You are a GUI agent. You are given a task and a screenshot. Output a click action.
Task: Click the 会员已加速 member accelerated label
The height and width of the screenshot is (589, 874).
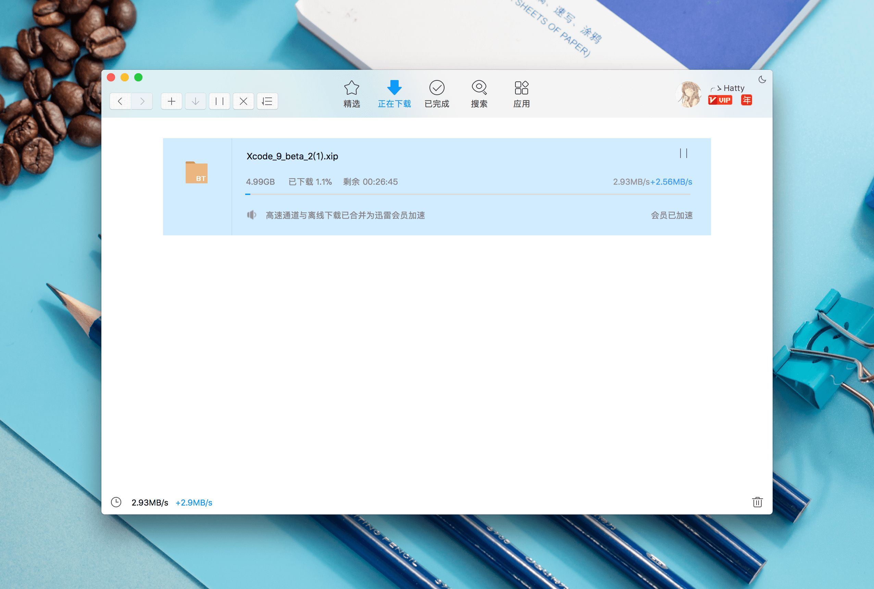click(x=672, y=215)
